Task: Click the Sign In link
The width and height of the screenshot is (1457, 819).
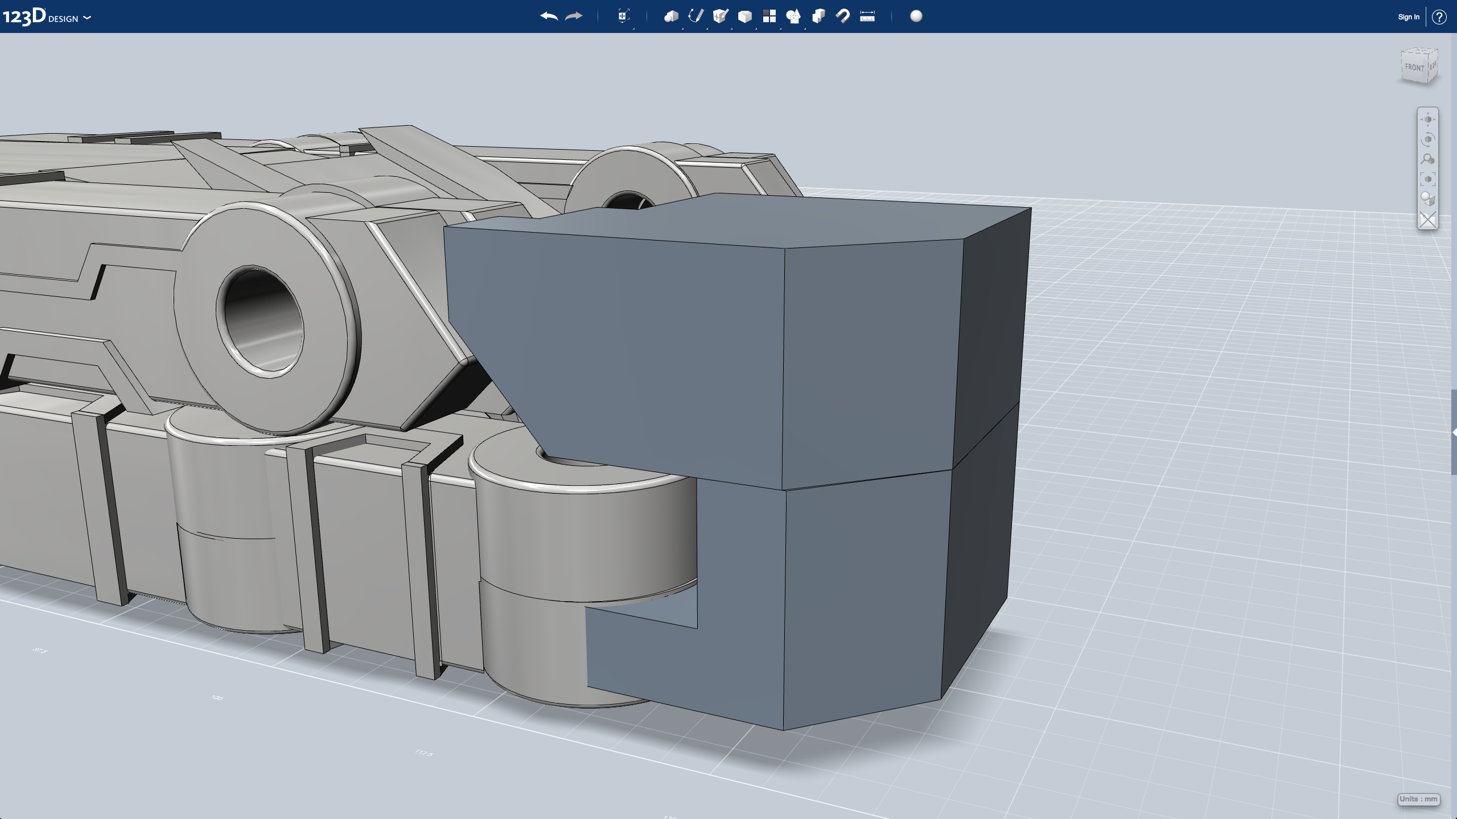Action: (1408, 17)
